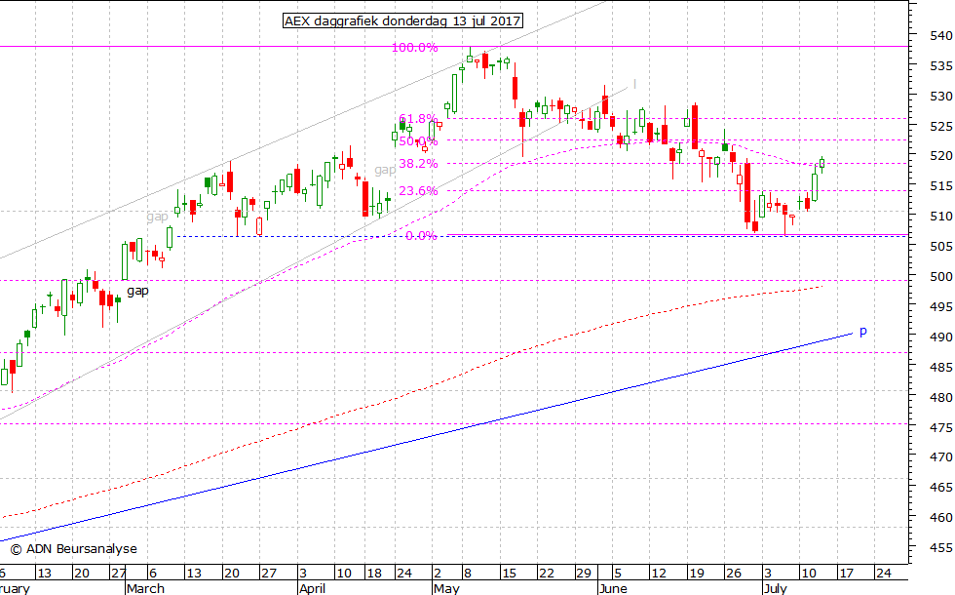Click the 500 price axis label
955x595 pixels.
pos(941,276)
